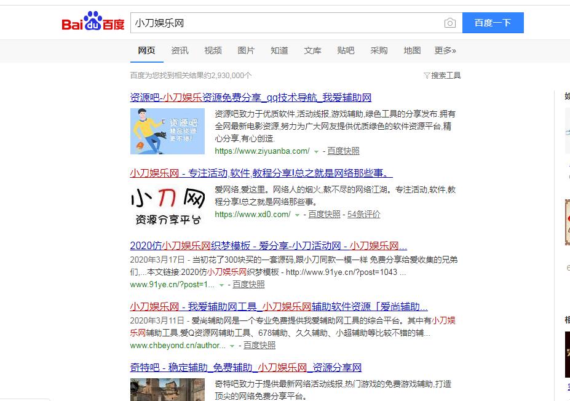Switch to the 视频 tab
The image size is (570, 401).
click(x=213, y=50)
